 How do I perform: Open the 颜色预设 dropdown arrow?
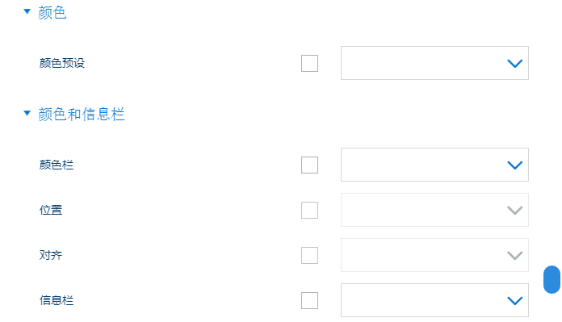click(x=515, y=64)
